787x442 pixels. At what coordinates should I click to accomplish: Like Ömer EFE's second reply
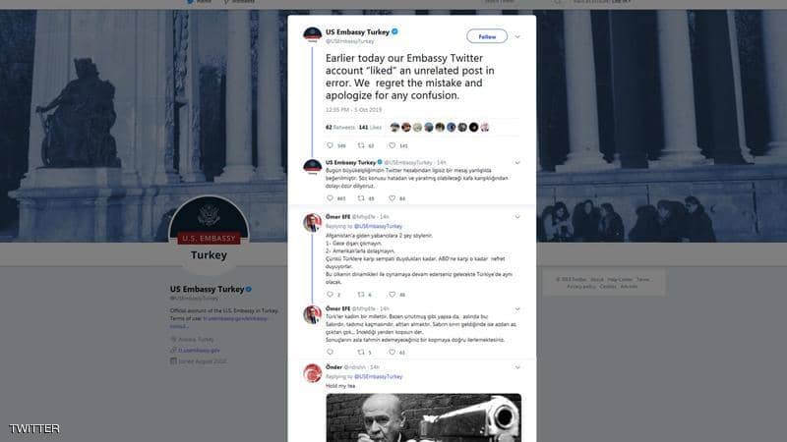[392, 352]
